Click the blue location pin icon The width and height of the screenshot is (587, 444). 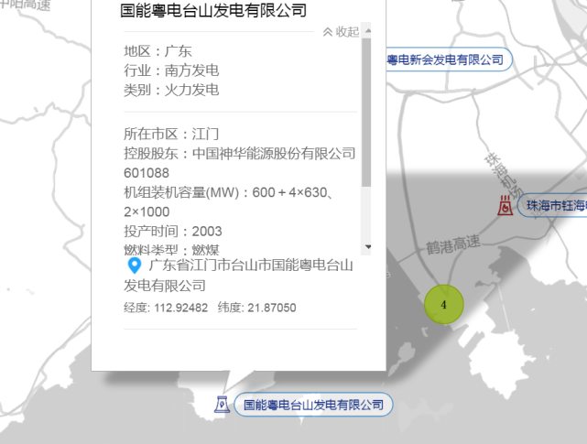click(x=135, y=265)
